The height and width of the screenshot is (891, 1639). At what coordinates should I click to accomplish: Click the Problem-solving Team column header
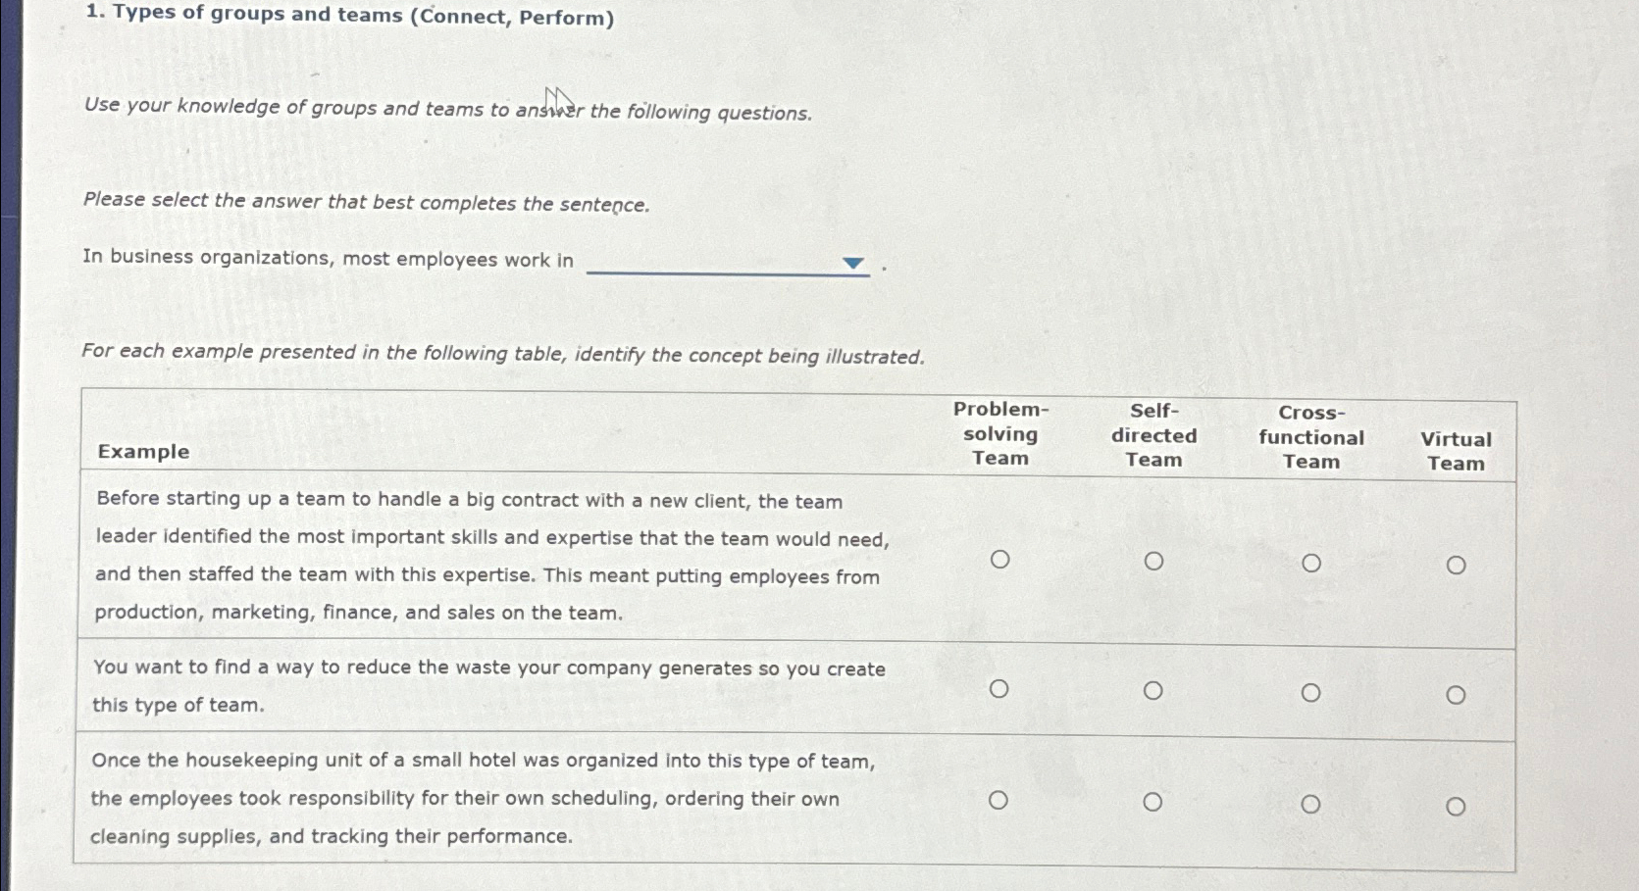click(x=1000, y=435)
